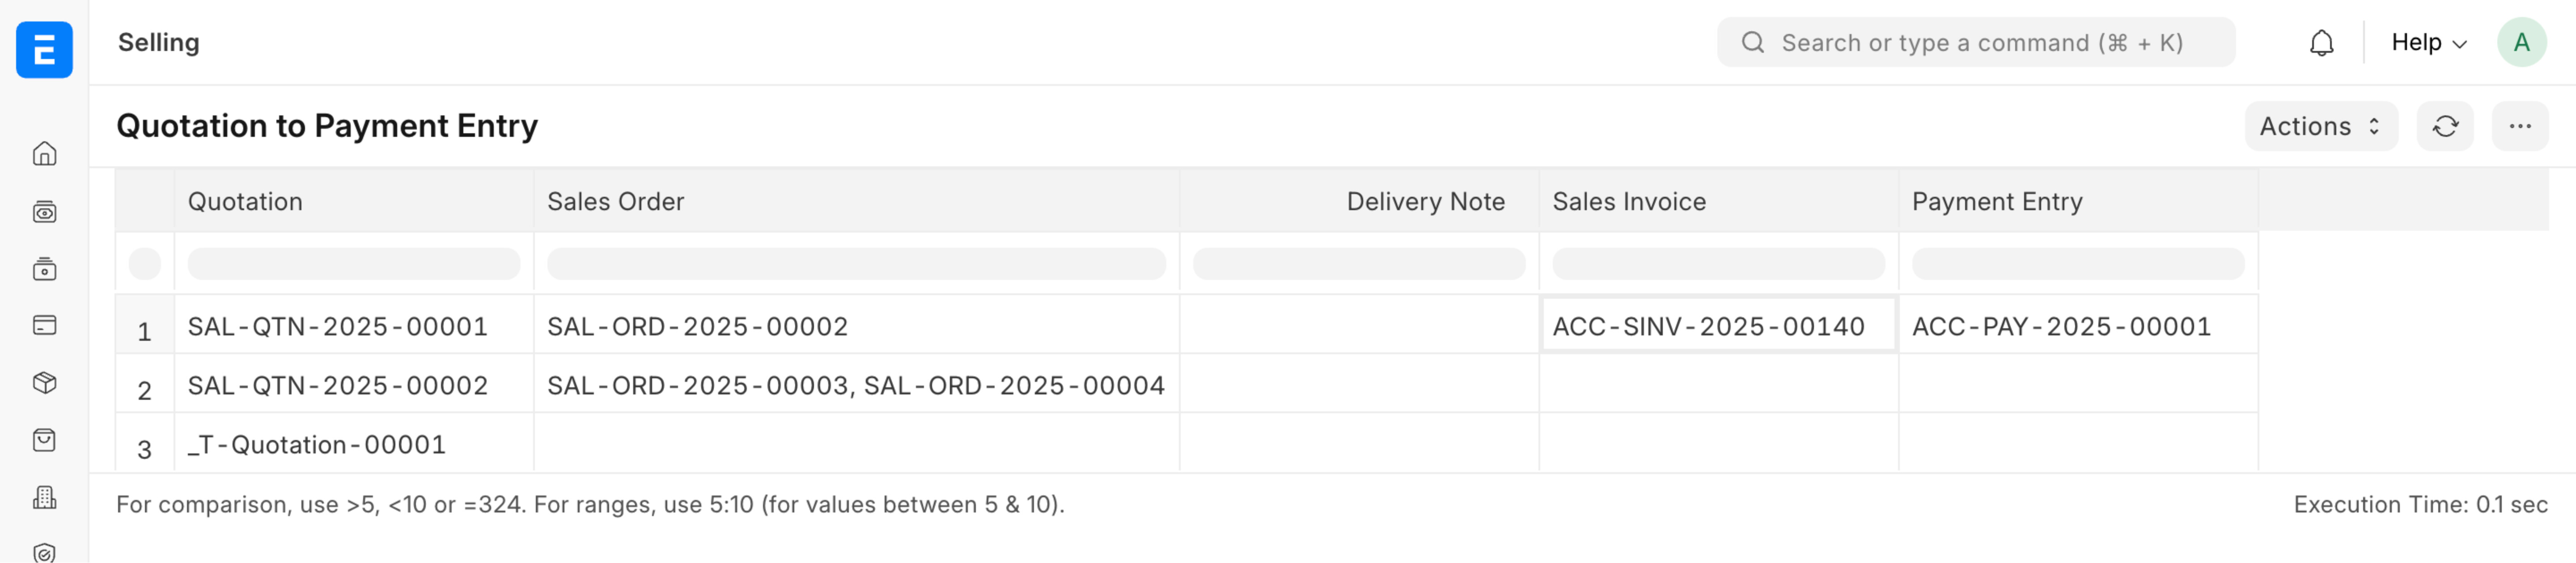Click the ERPNext logo icon
This screenshot has height=563, width=2576.
click(x=44, y=49)
